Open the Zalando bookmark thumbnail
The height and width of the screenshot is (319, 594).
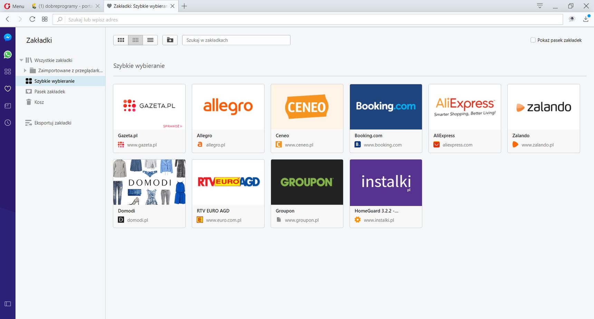544,107
